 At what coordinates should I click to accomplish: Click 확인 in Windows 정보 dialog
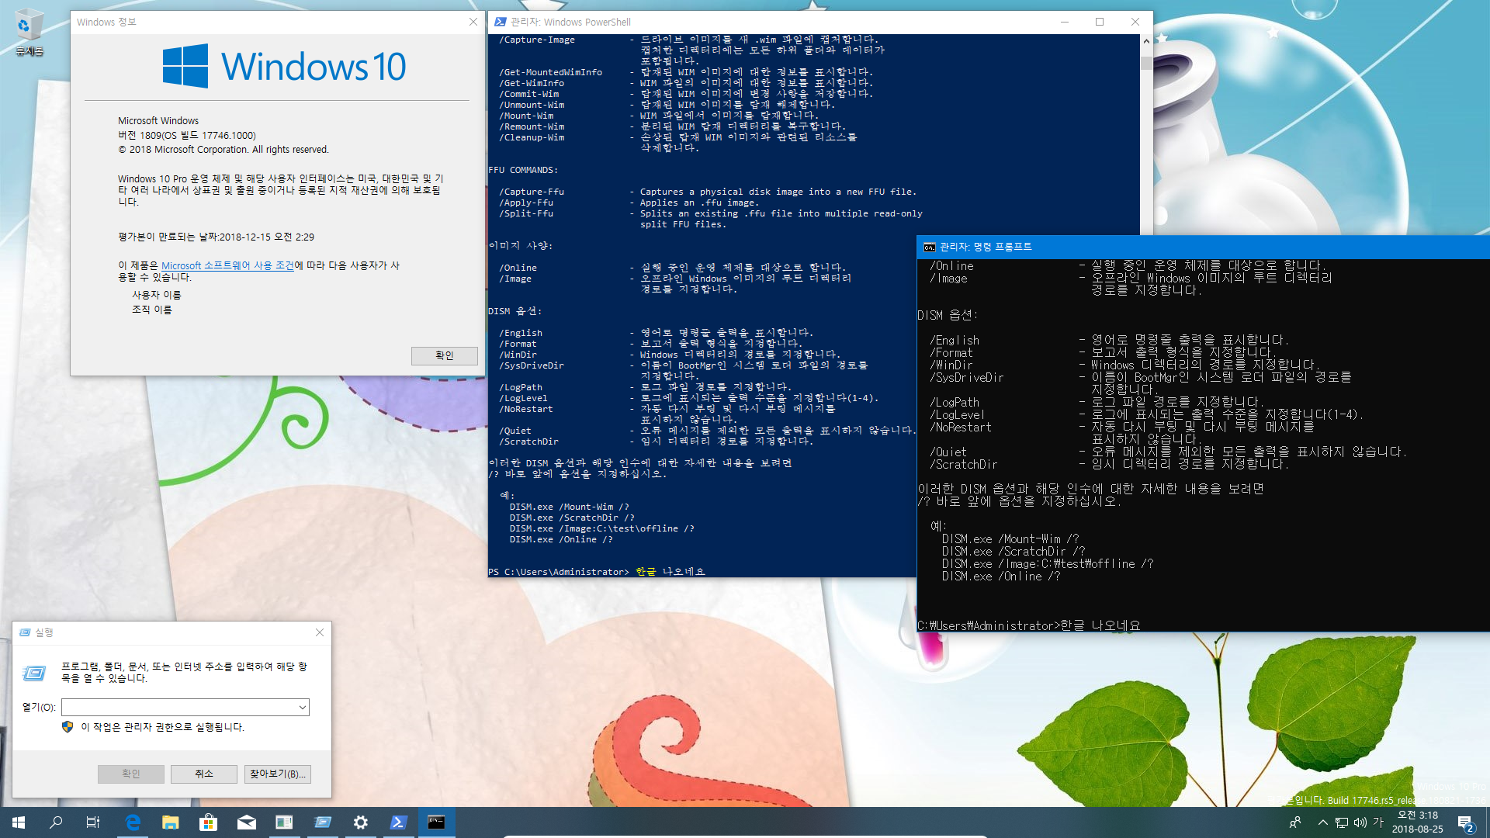444,355
